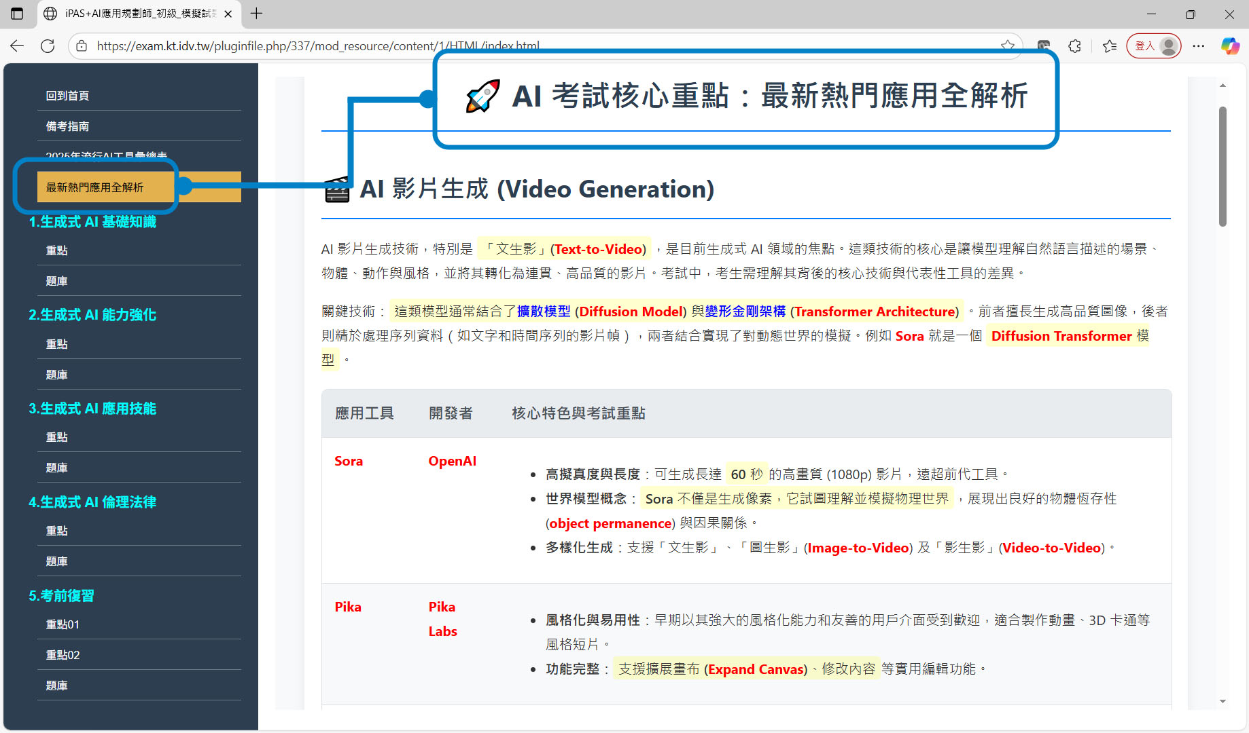
Task: Reload the page with the refresh icon
Action: pyautogui.click(x=48, y=46)
